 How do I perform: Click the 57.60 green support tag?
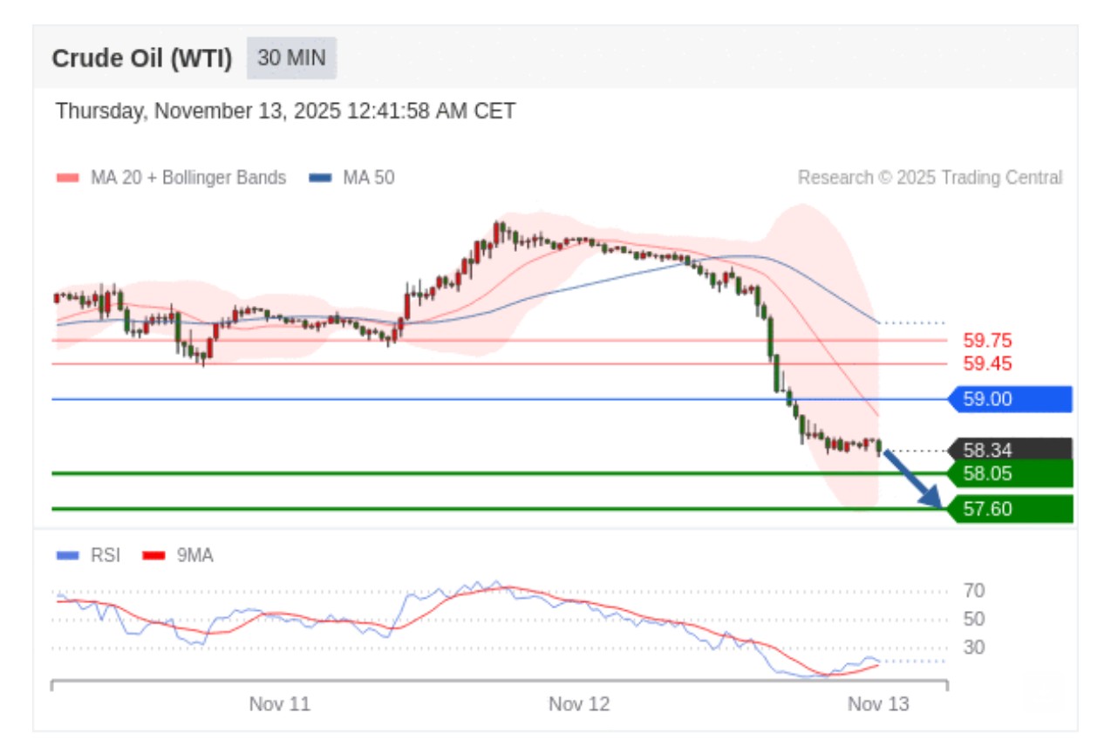tap(1012, 508)
